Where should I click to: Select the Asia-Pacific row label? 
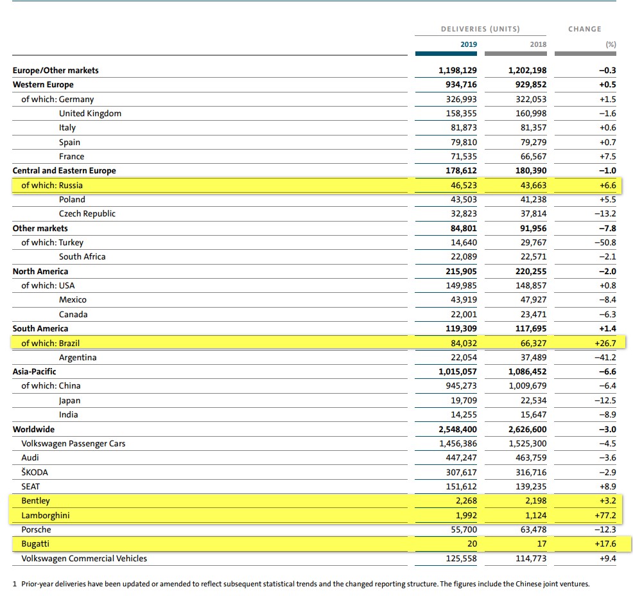tap(34, 371)
